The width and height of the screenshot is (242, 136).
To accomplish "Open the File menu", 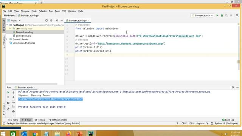I will pos(4,11).
